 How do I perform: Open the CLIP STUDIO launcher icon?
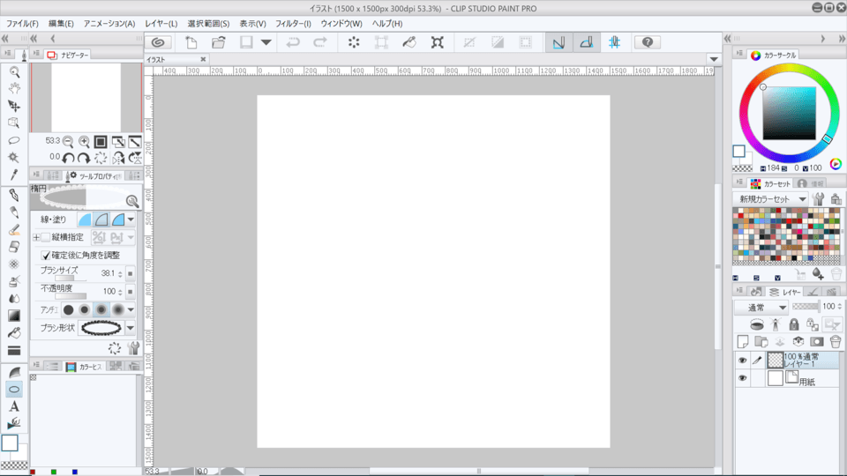pos(158,42)
